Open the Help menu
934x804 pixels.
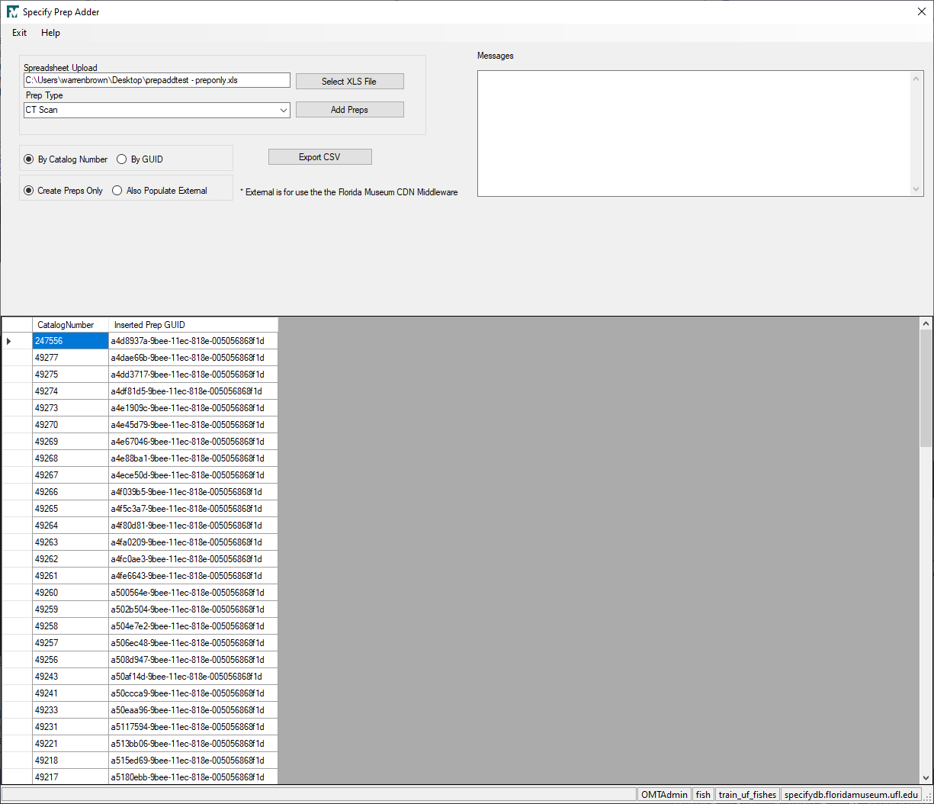tap(50, 33)
